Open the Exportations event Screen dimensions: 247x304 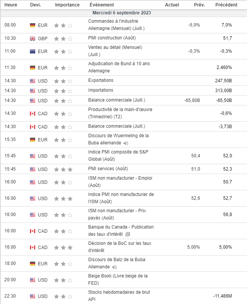coord(100,80)
